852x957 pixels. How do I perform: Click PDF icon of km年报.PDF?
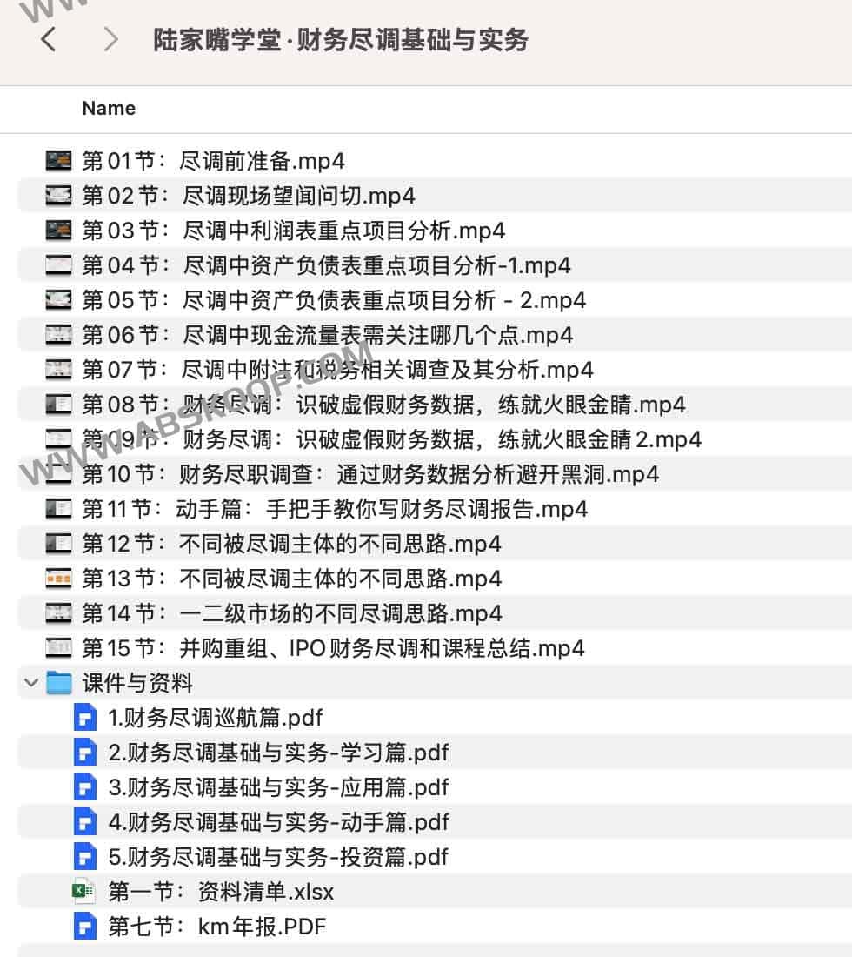[84, 927]
